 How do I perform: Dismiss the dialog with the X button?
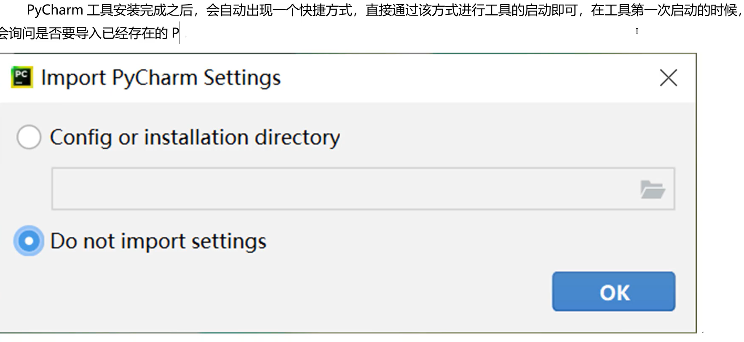click(668, 78)
